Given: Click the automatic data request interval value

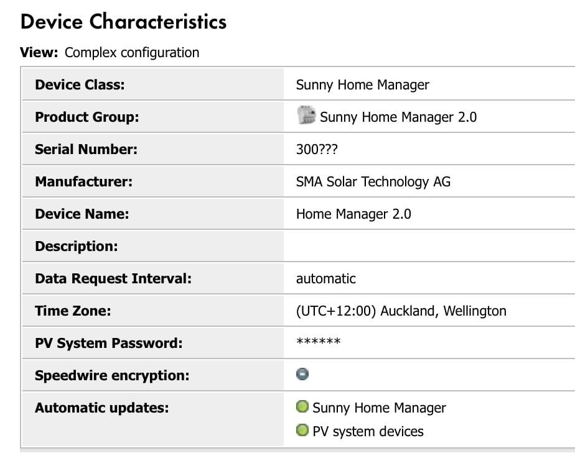Looking at the screenshot, I should pos(326,279).
